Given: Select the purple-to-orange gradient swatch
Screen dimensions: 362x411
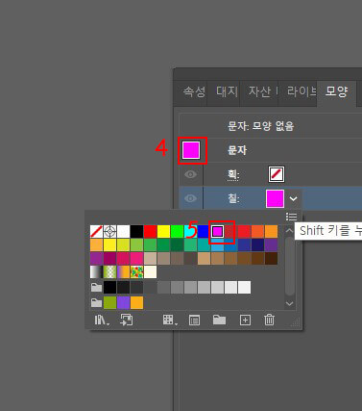Looking at the screenshot, I should 123,271.
